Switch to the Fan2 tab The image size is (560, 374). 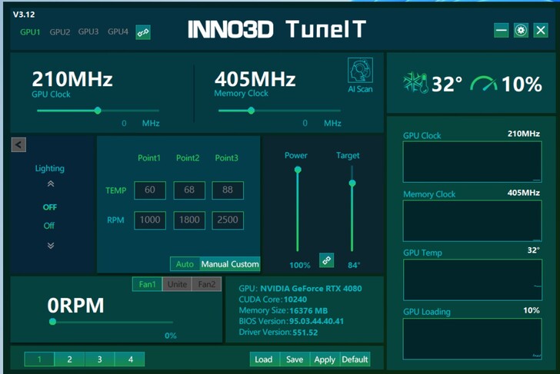[x=207, y=284]
